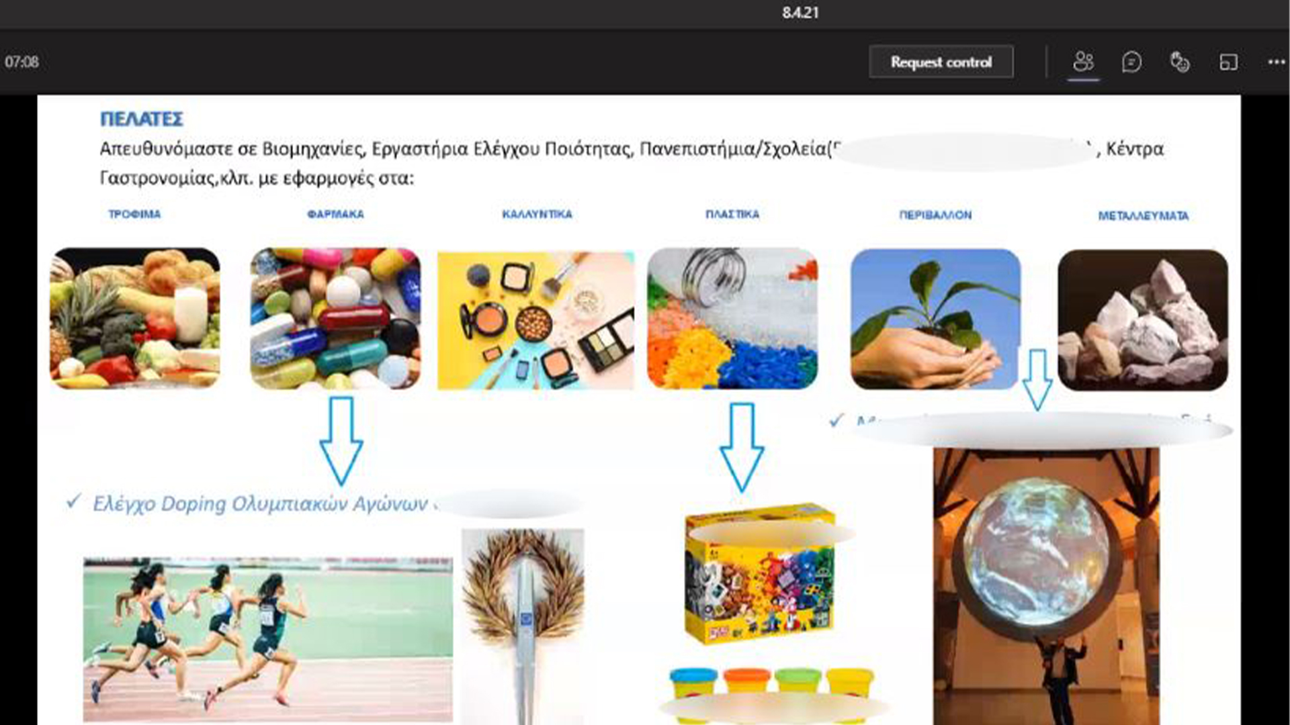1290x725 pixels.
Task: Select the plastic pellets picture
Action: (732, 318)
